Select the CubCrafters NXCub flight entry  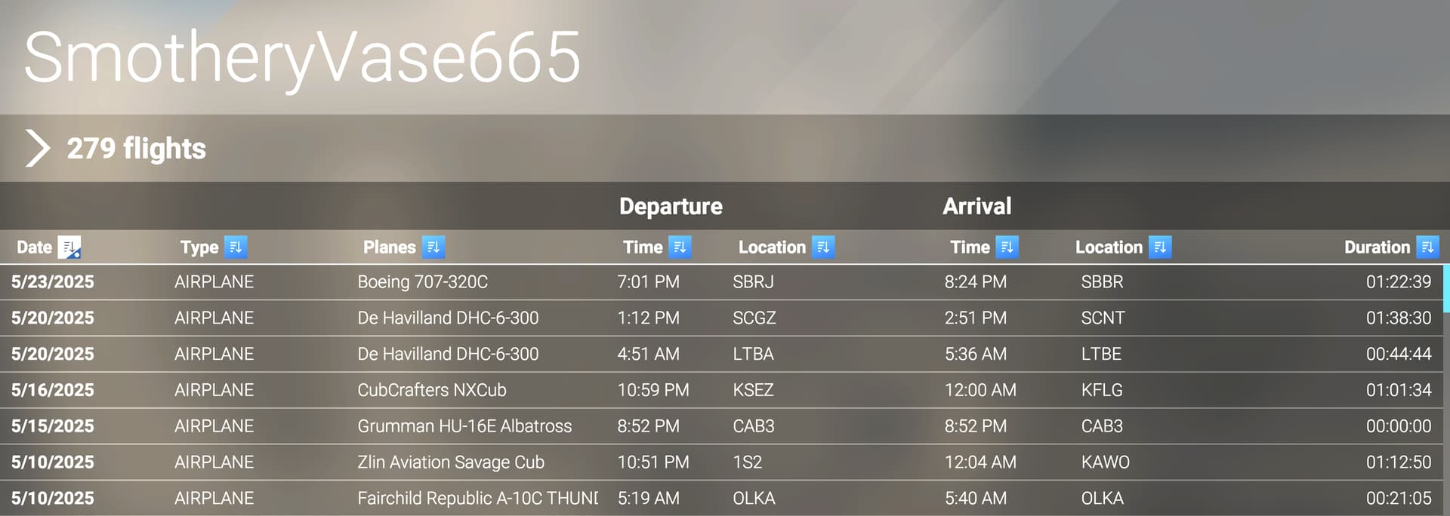[721, 390]
